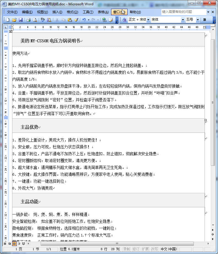Open the 工具(T) menu
Screen dimensions: 218x254
pyautogui.click(x=88, y=12)
